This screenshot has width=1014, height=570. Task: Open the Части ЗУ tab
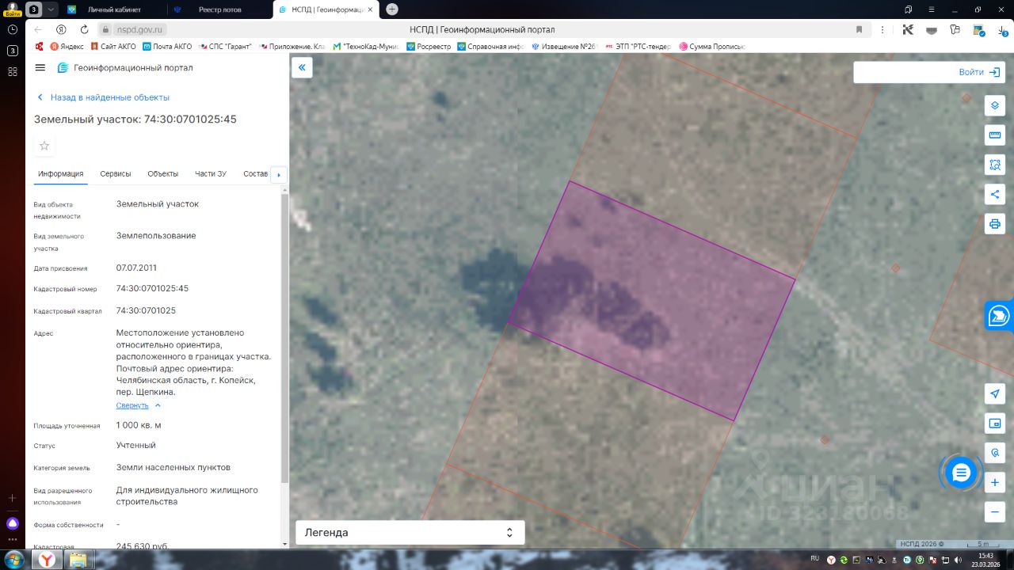[x=211, y=174]
